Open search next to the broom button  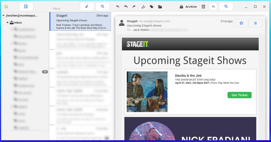102,7
